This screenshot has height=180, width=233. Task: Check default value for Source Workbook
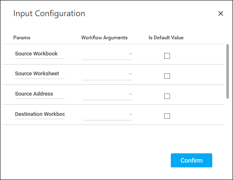167,56
